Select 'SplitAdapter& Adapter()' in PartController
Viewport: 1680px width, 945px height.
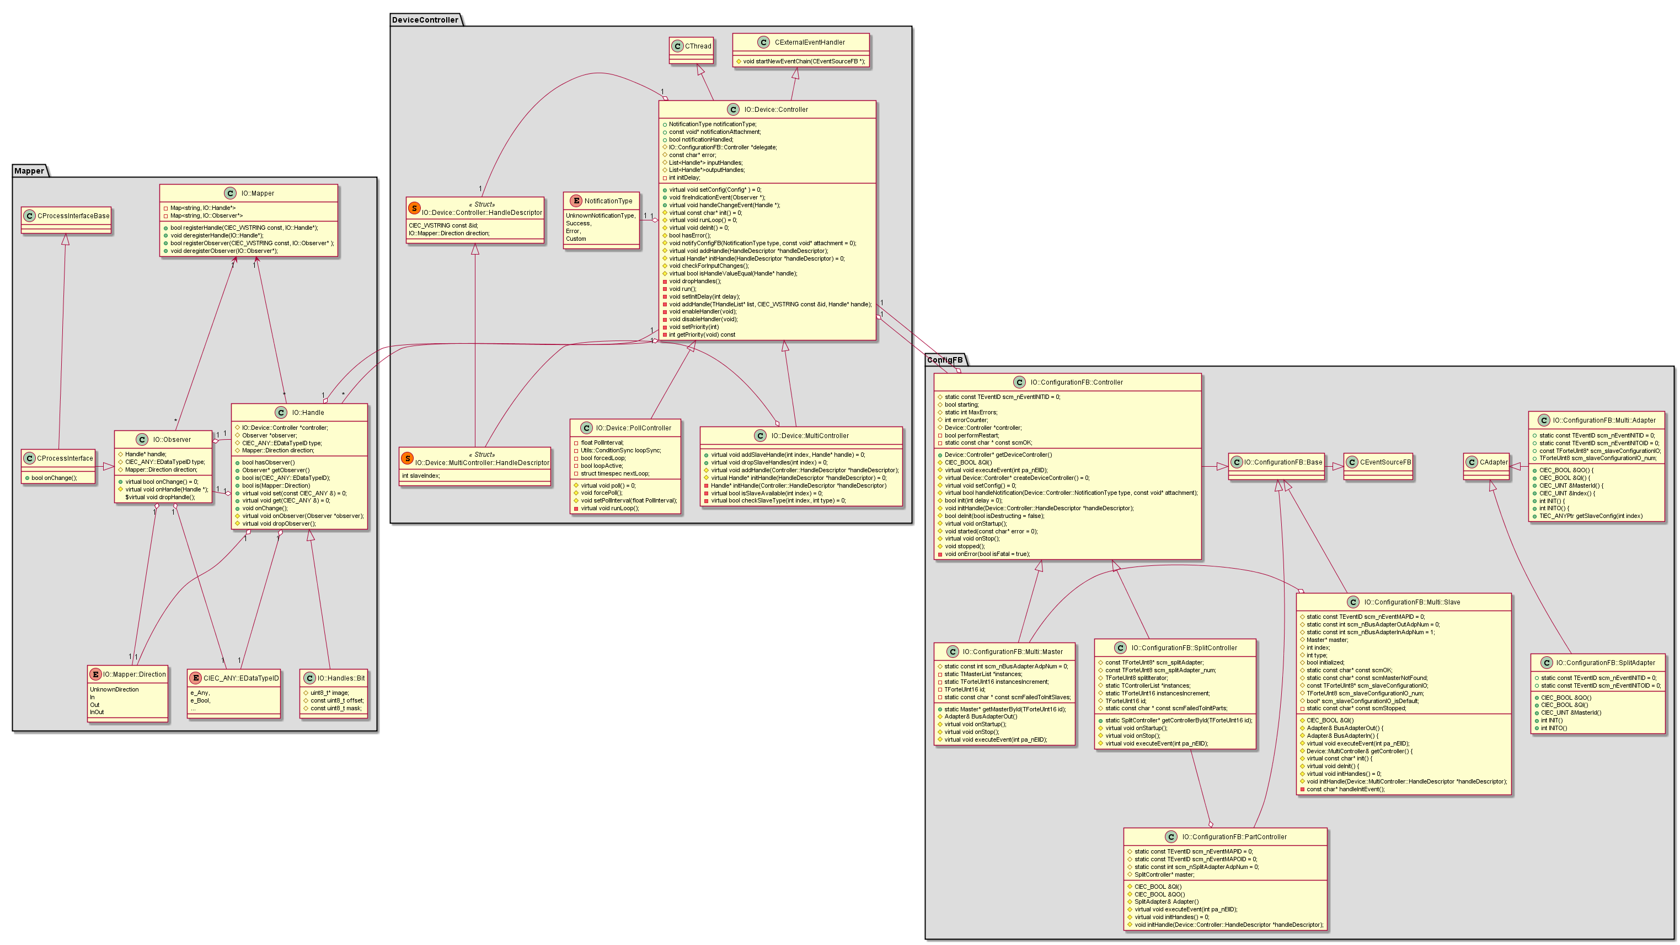(1167, 902)
